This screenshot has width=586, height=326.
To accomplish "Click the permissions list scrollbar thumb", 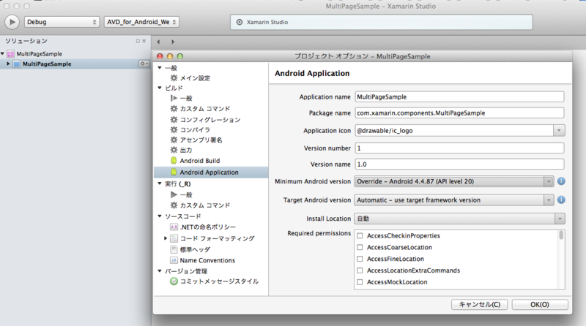I will click(x=561, y=235).
